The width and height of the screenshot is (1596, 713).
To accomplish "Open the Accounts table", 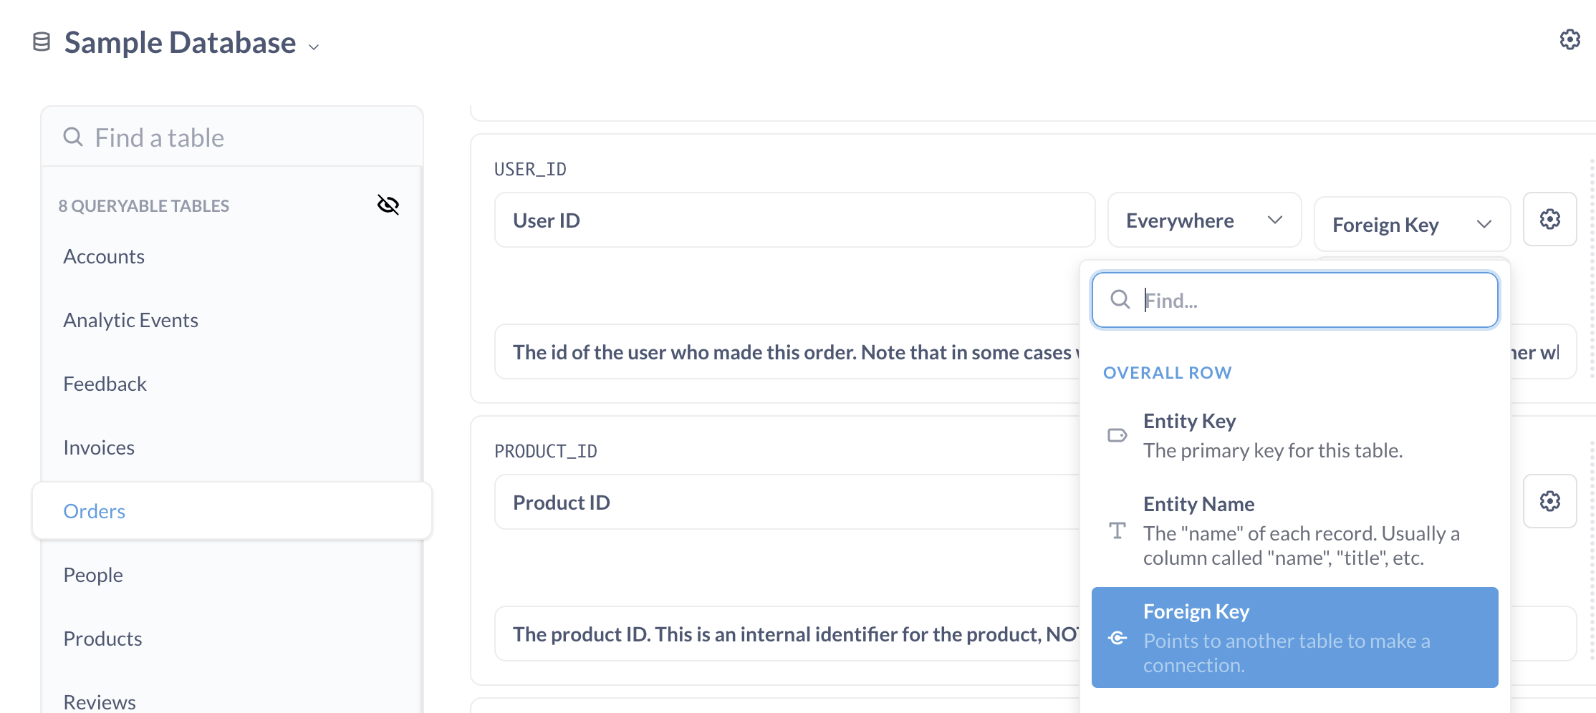I will pos(104,256).
